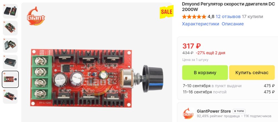The width and height of the screenshot is (278, 122).
Task: Open the GiantPower Store name link
Action: [x=214, y=111]
